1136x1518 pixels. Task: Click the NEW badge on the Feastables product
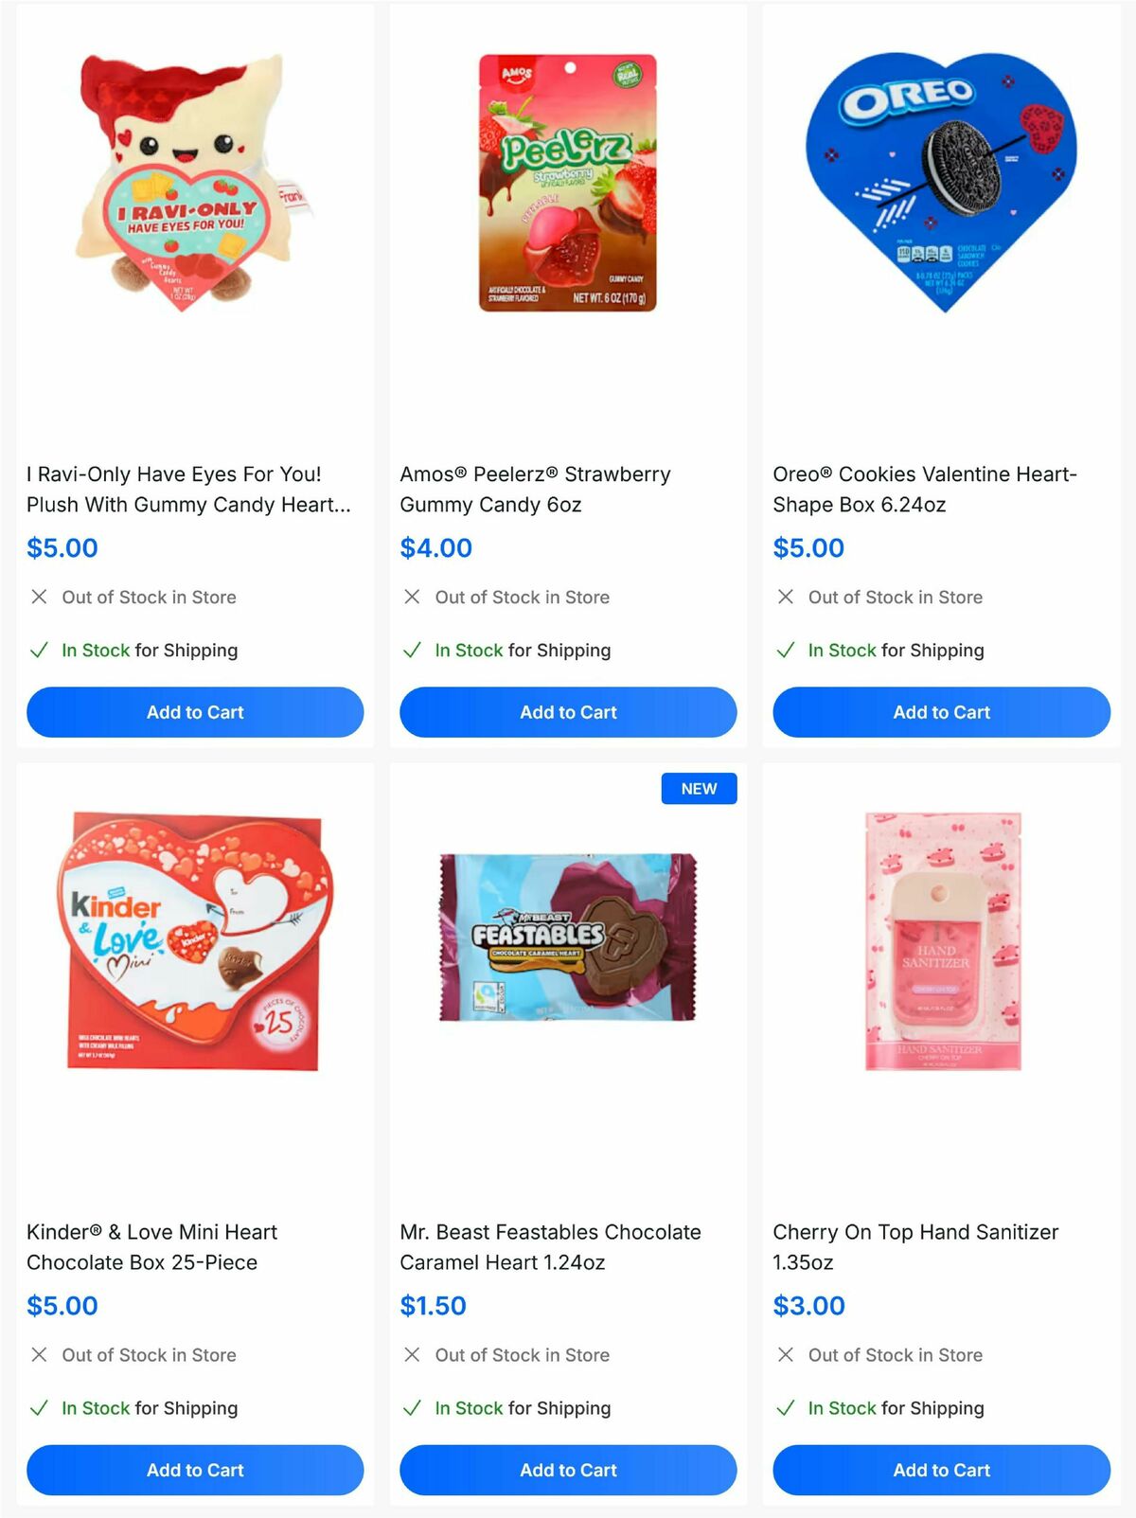[699, 788]
